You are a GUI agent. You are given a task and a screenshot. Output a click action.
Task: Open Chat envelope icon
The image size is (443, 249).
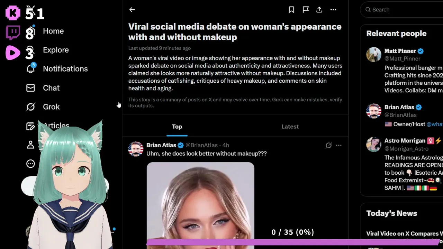tap(30, 88)
